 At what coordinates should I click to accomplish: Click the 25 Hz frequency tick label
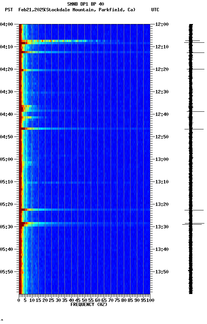pyautogui.click(x=52, y=300)
